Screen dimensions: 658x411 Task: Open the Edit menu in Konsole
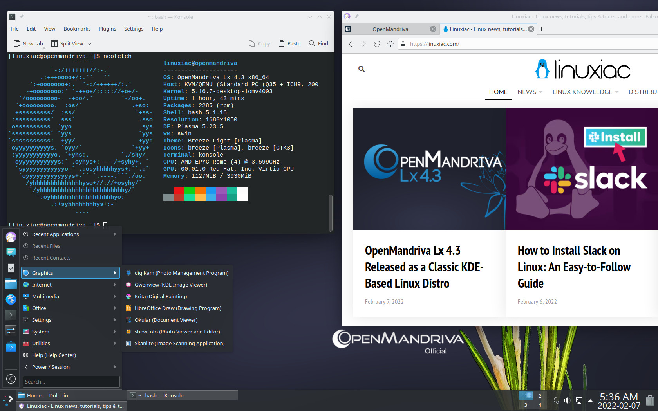[x=31, y=29]
